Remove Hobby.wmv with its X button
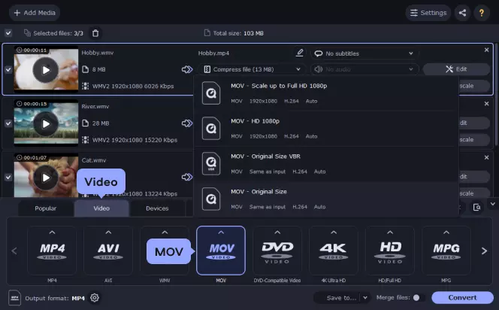 point(486,50)
